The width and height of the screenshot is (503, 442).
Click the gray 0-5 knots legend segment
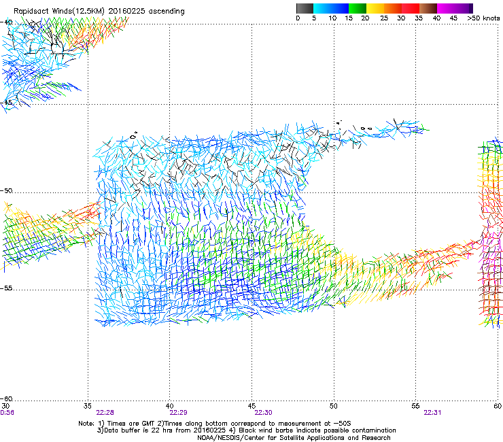pyautogui.click(x=305, y=8)
